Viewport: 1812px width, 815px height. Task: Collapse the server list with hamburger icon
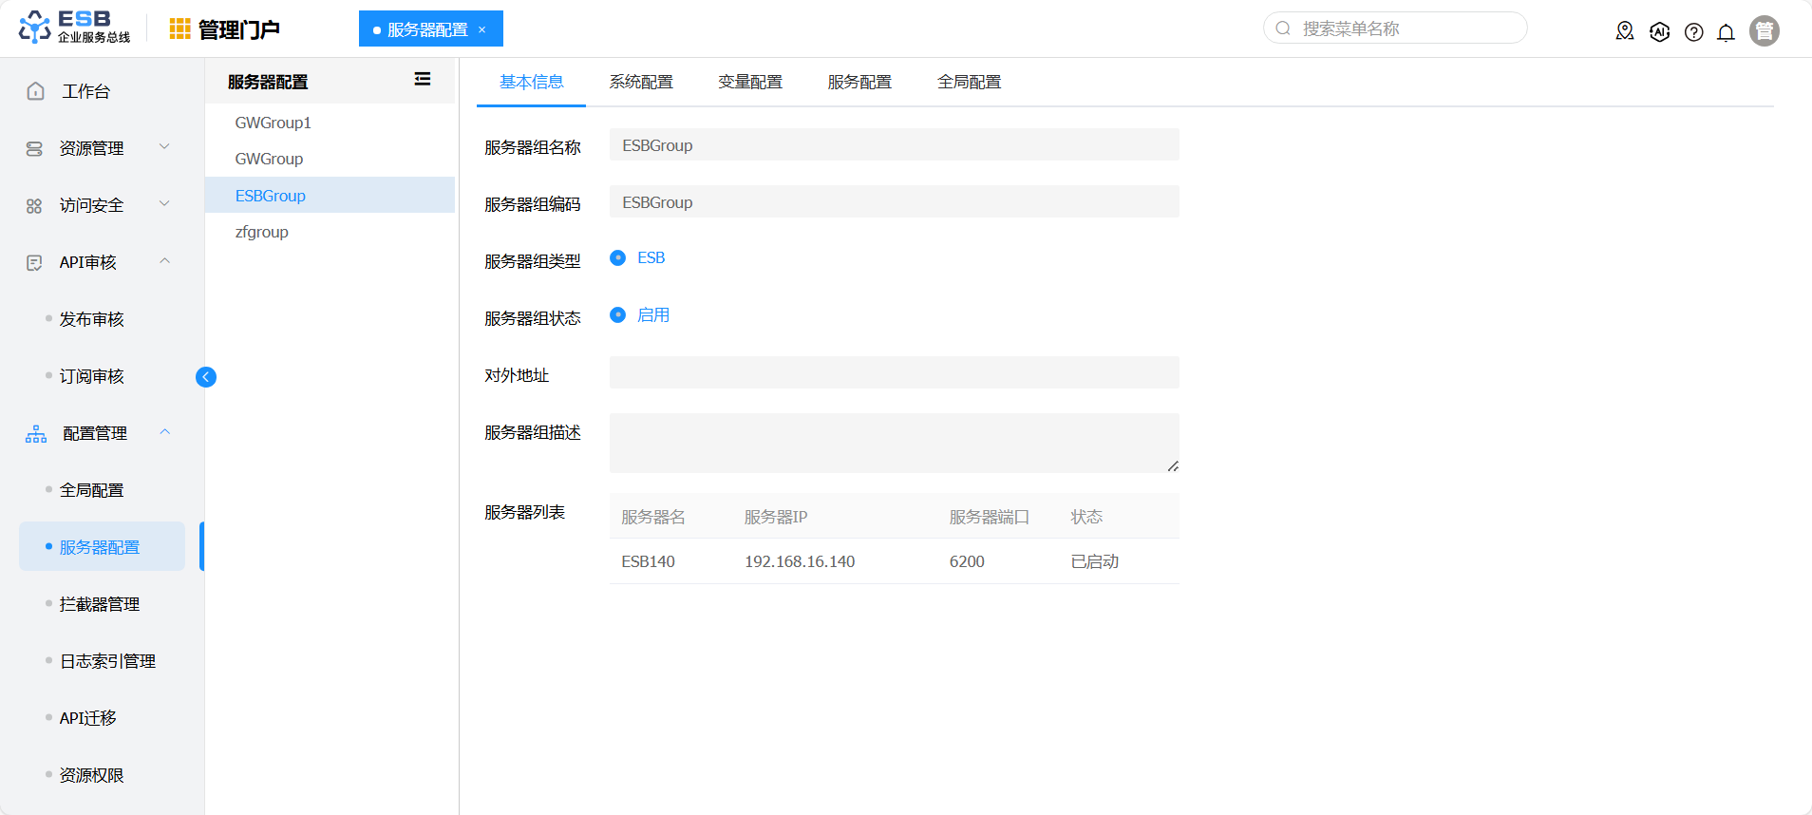point(423,80)
